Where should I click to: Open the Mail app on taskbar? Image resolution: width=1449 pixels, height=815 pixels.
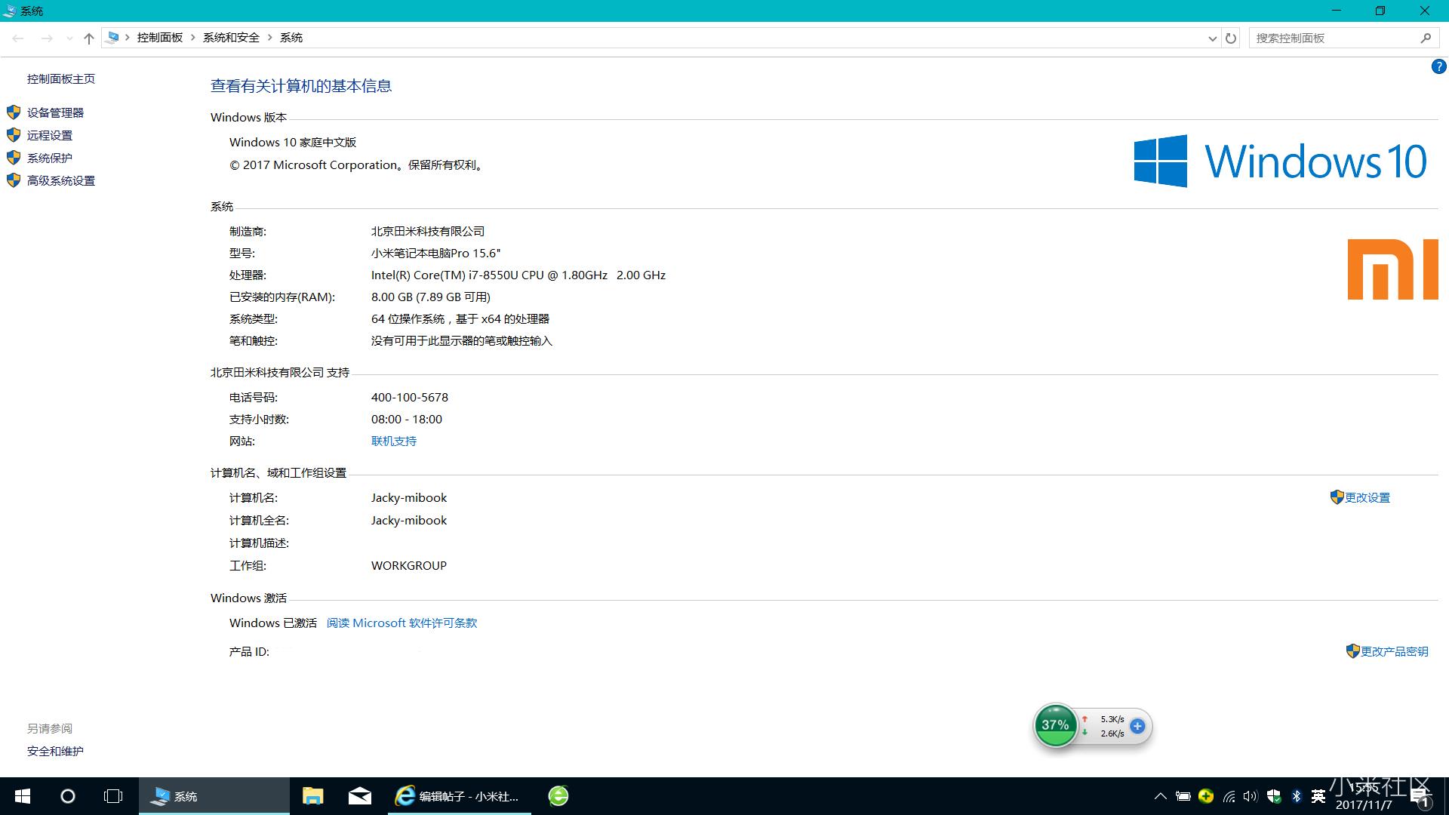360,796
